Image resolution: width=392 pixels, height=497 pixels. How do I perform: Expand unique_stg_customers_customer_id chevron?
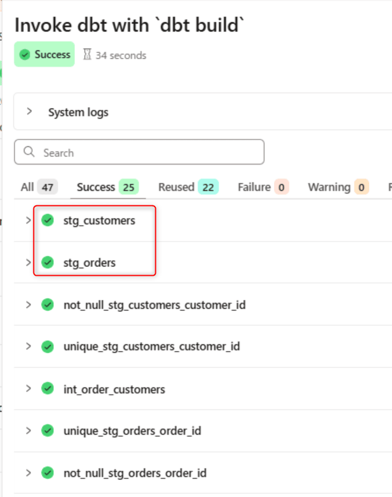(29, 346)
